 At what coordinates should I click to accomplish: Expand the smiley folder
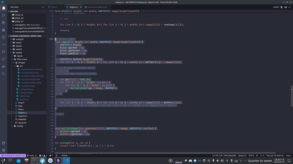[20, 126]
